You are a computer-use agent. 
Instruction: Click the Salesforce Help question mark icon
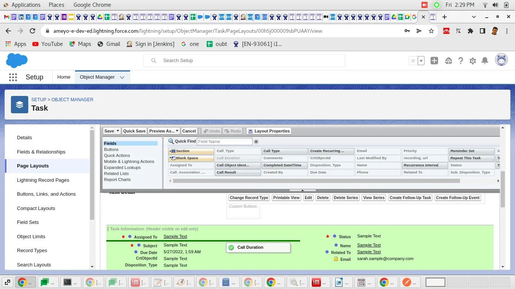pyautogui.click(x=461, y=61)
